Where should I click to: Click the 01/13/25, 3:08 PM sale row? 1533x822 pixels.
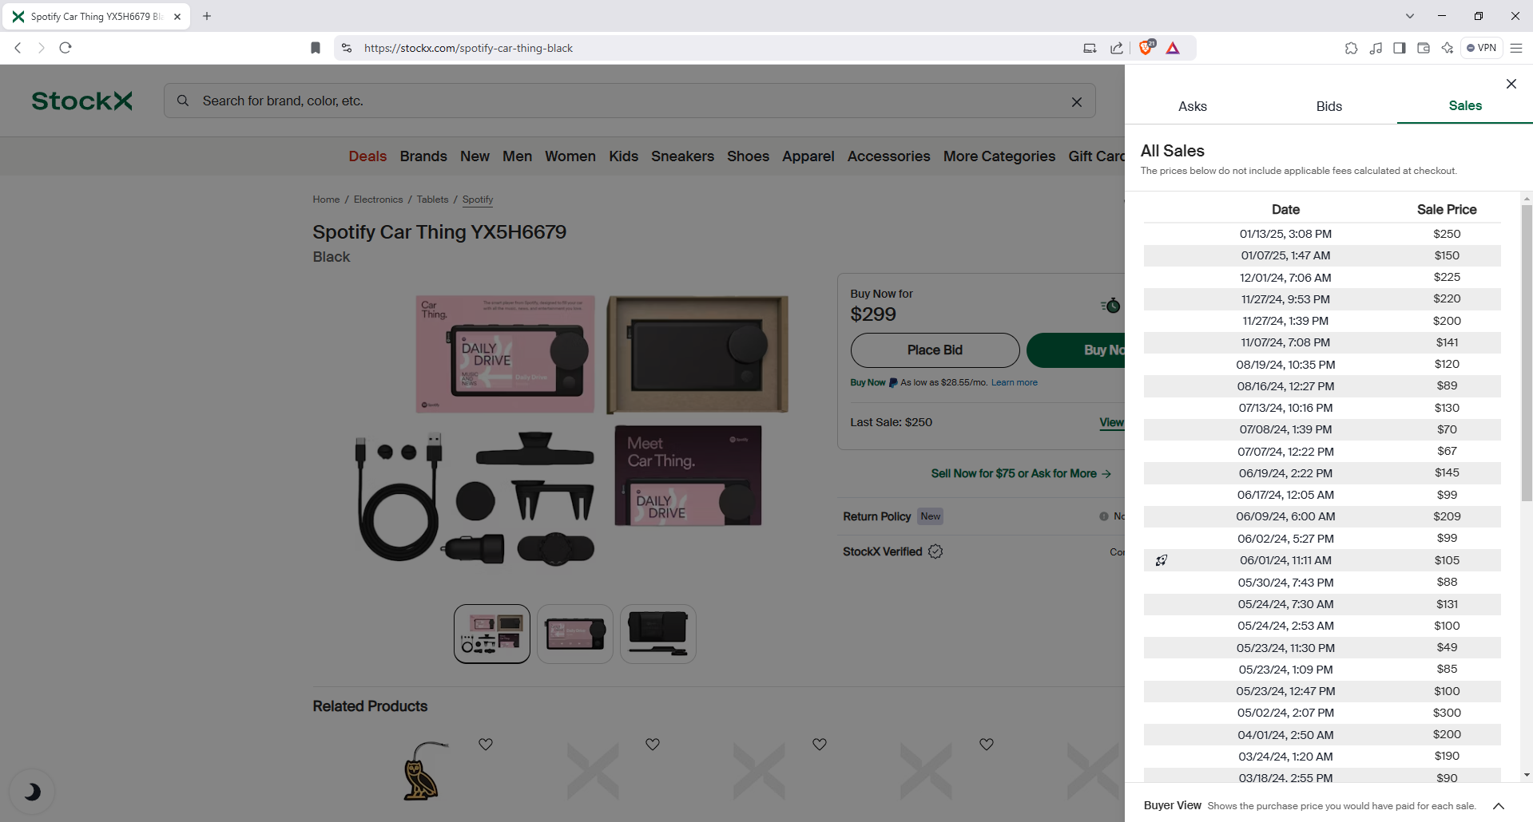tap(1322, 234)
